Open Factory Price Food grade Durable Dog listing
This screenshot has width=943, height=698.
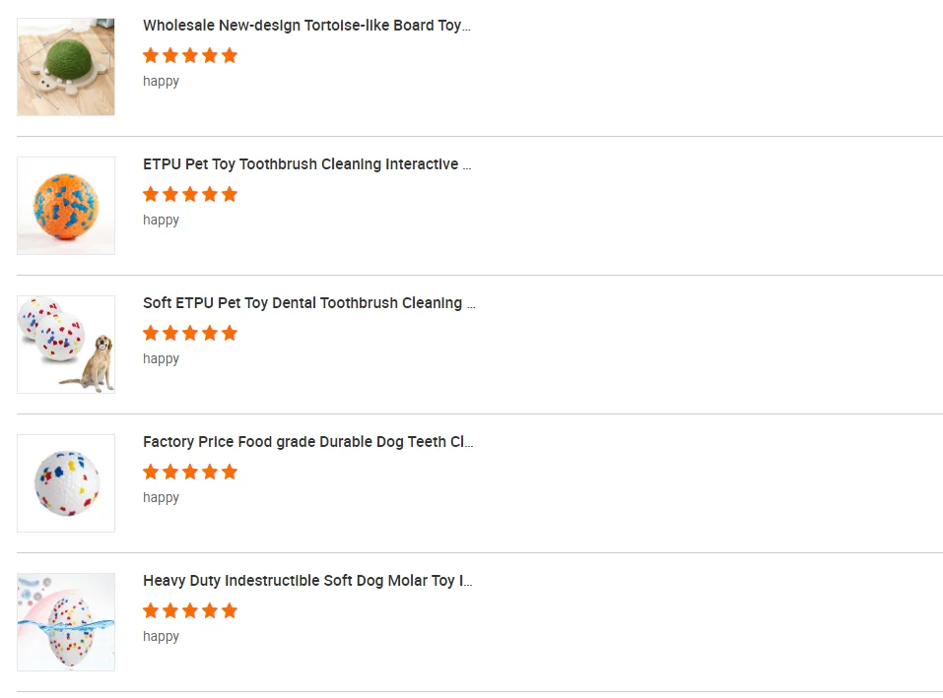(x=307, y=442)
